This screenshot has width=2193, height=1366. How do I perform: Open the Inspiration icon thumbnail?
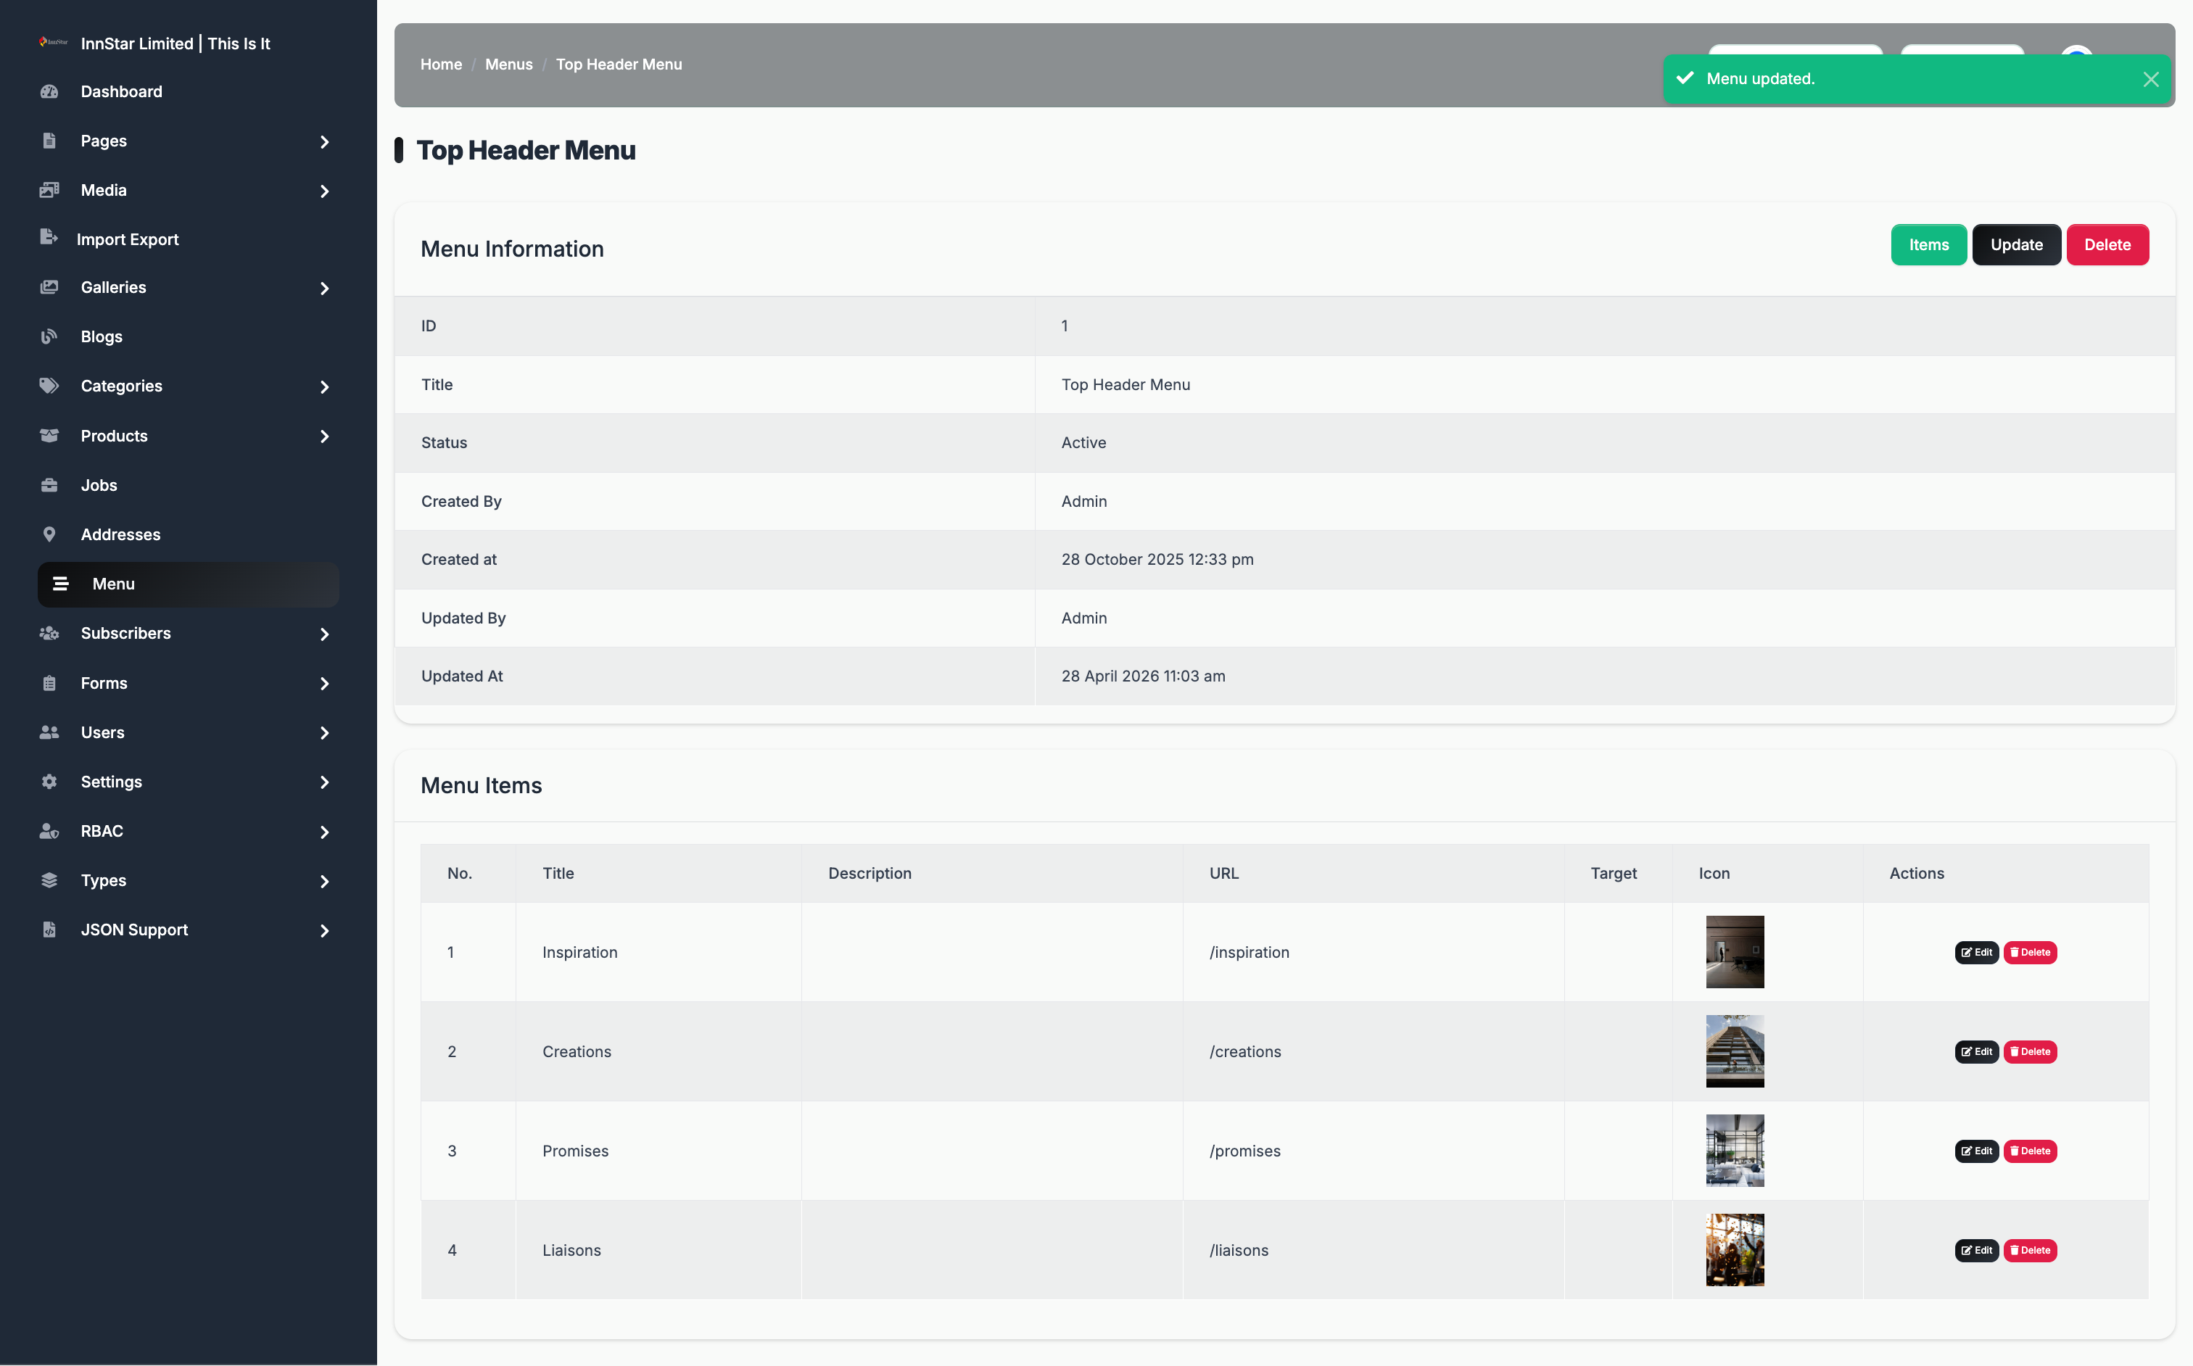tap(1735, 952)
